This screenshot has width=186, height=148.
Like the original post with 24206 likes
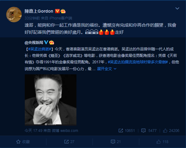pyautogui.click(x=171, y=131)
